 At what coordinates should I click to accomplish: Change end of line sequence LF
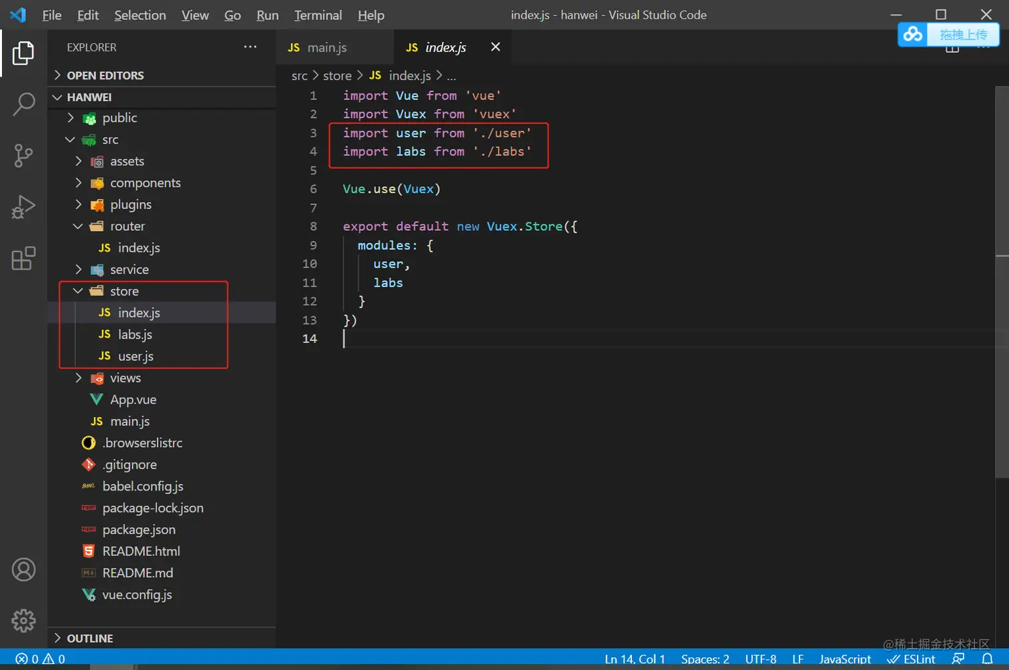(x=797, y=659)
